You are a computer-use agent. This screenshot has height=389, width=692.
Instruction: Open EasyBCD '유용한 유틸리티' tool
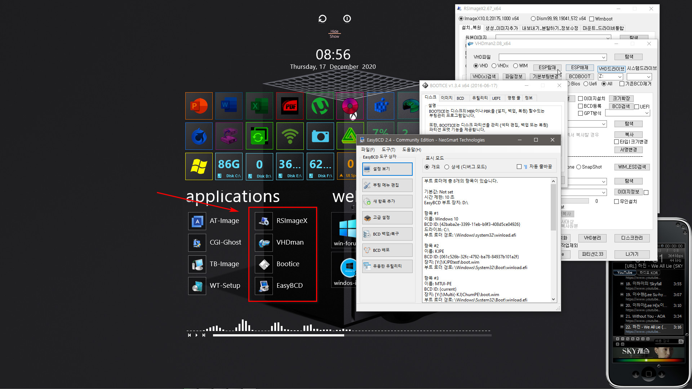tap(387, 266)
